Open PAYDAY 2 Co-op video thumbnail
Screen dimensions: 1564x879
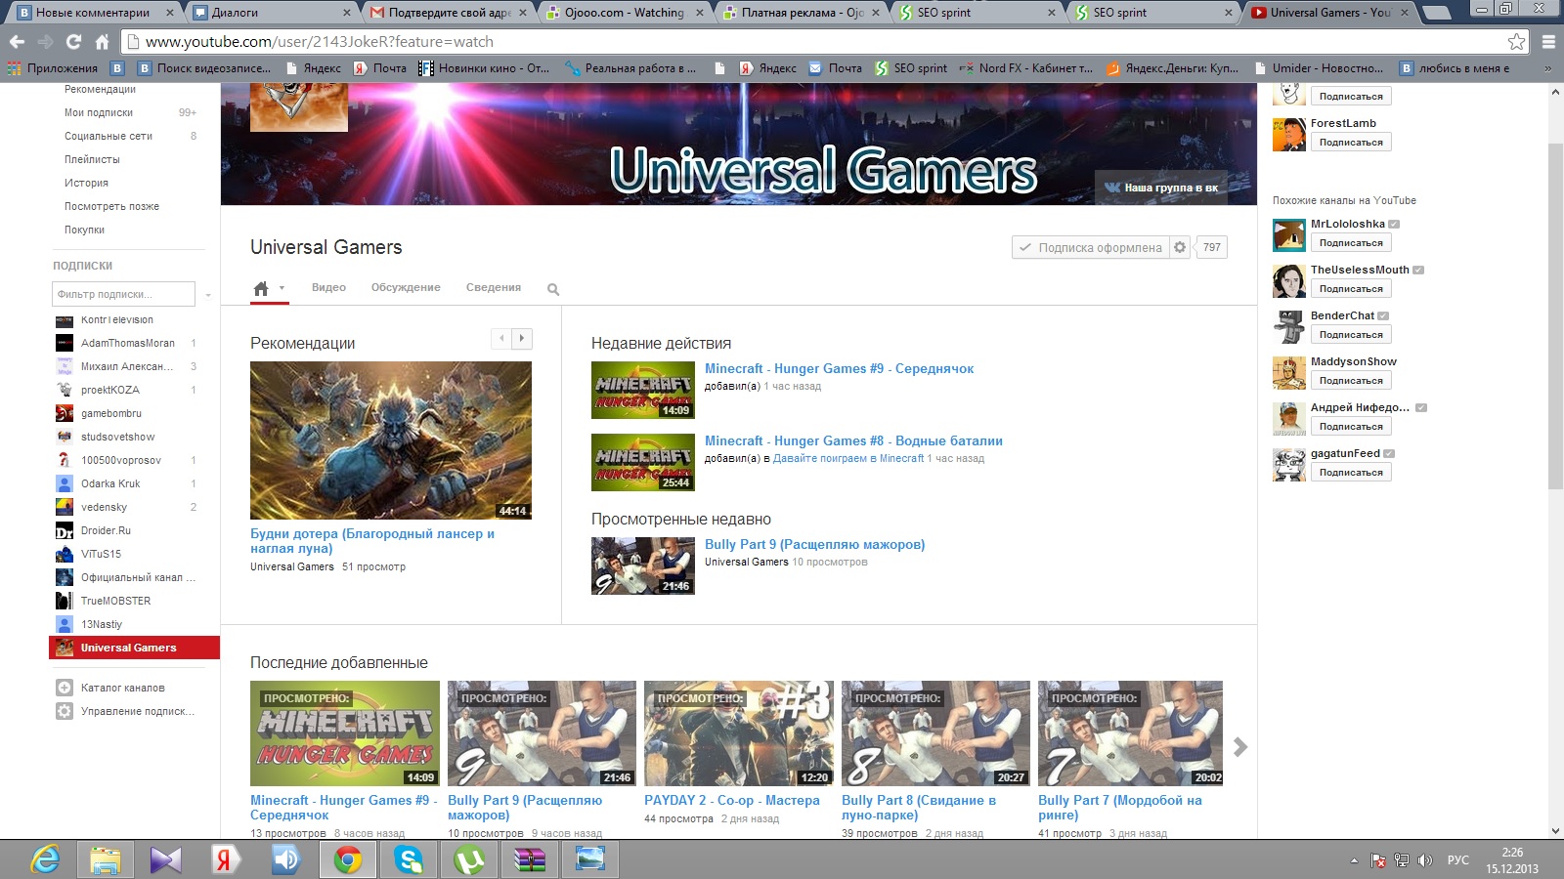739,733
